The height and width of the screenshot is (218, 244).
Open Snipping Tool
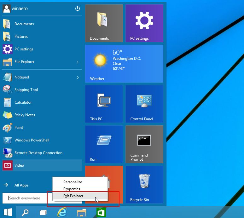point(42,90)
